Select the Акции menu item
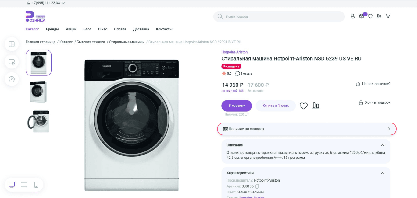 click(71, 29)
